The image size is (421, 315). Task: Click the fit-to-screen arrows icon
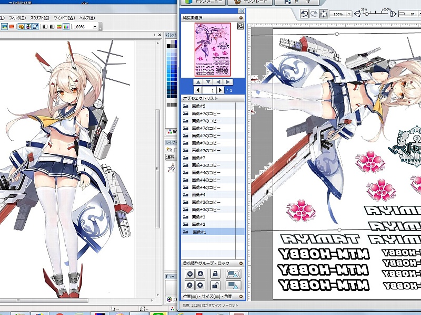coord(324,14)
